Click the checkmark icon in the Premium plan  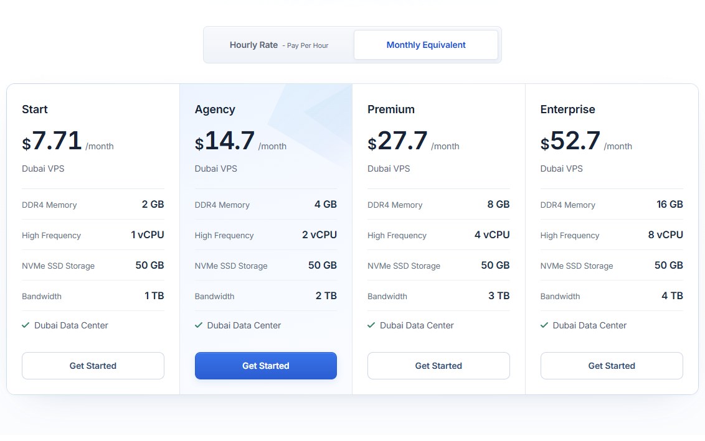371,325
